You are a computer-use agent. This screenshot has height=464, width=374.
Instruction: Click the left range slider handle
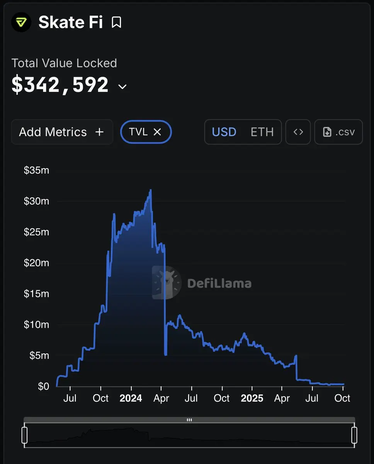tap(25, 435)
